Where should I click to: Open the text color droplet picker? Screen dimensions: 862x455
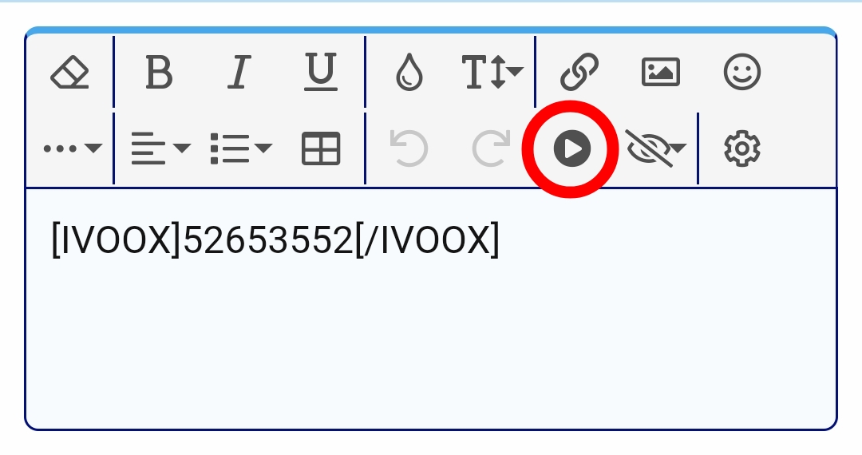coord(409,72)
